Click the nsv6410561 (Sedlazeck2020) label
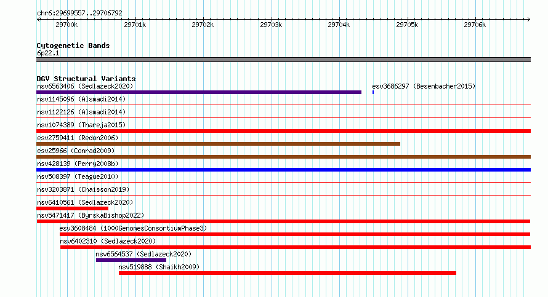 pos(85,202)
